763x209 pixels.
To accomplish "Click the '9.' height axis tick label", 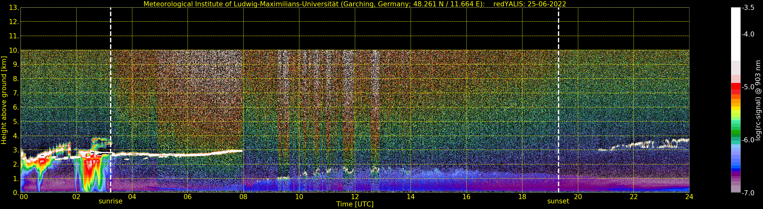I will pos(16,65).
